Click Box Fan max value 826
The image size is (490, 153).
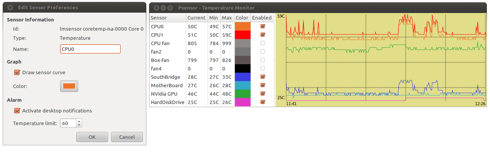[226, 60]
